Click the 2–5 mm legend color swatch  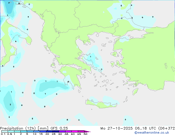click(x=24, y=131)
